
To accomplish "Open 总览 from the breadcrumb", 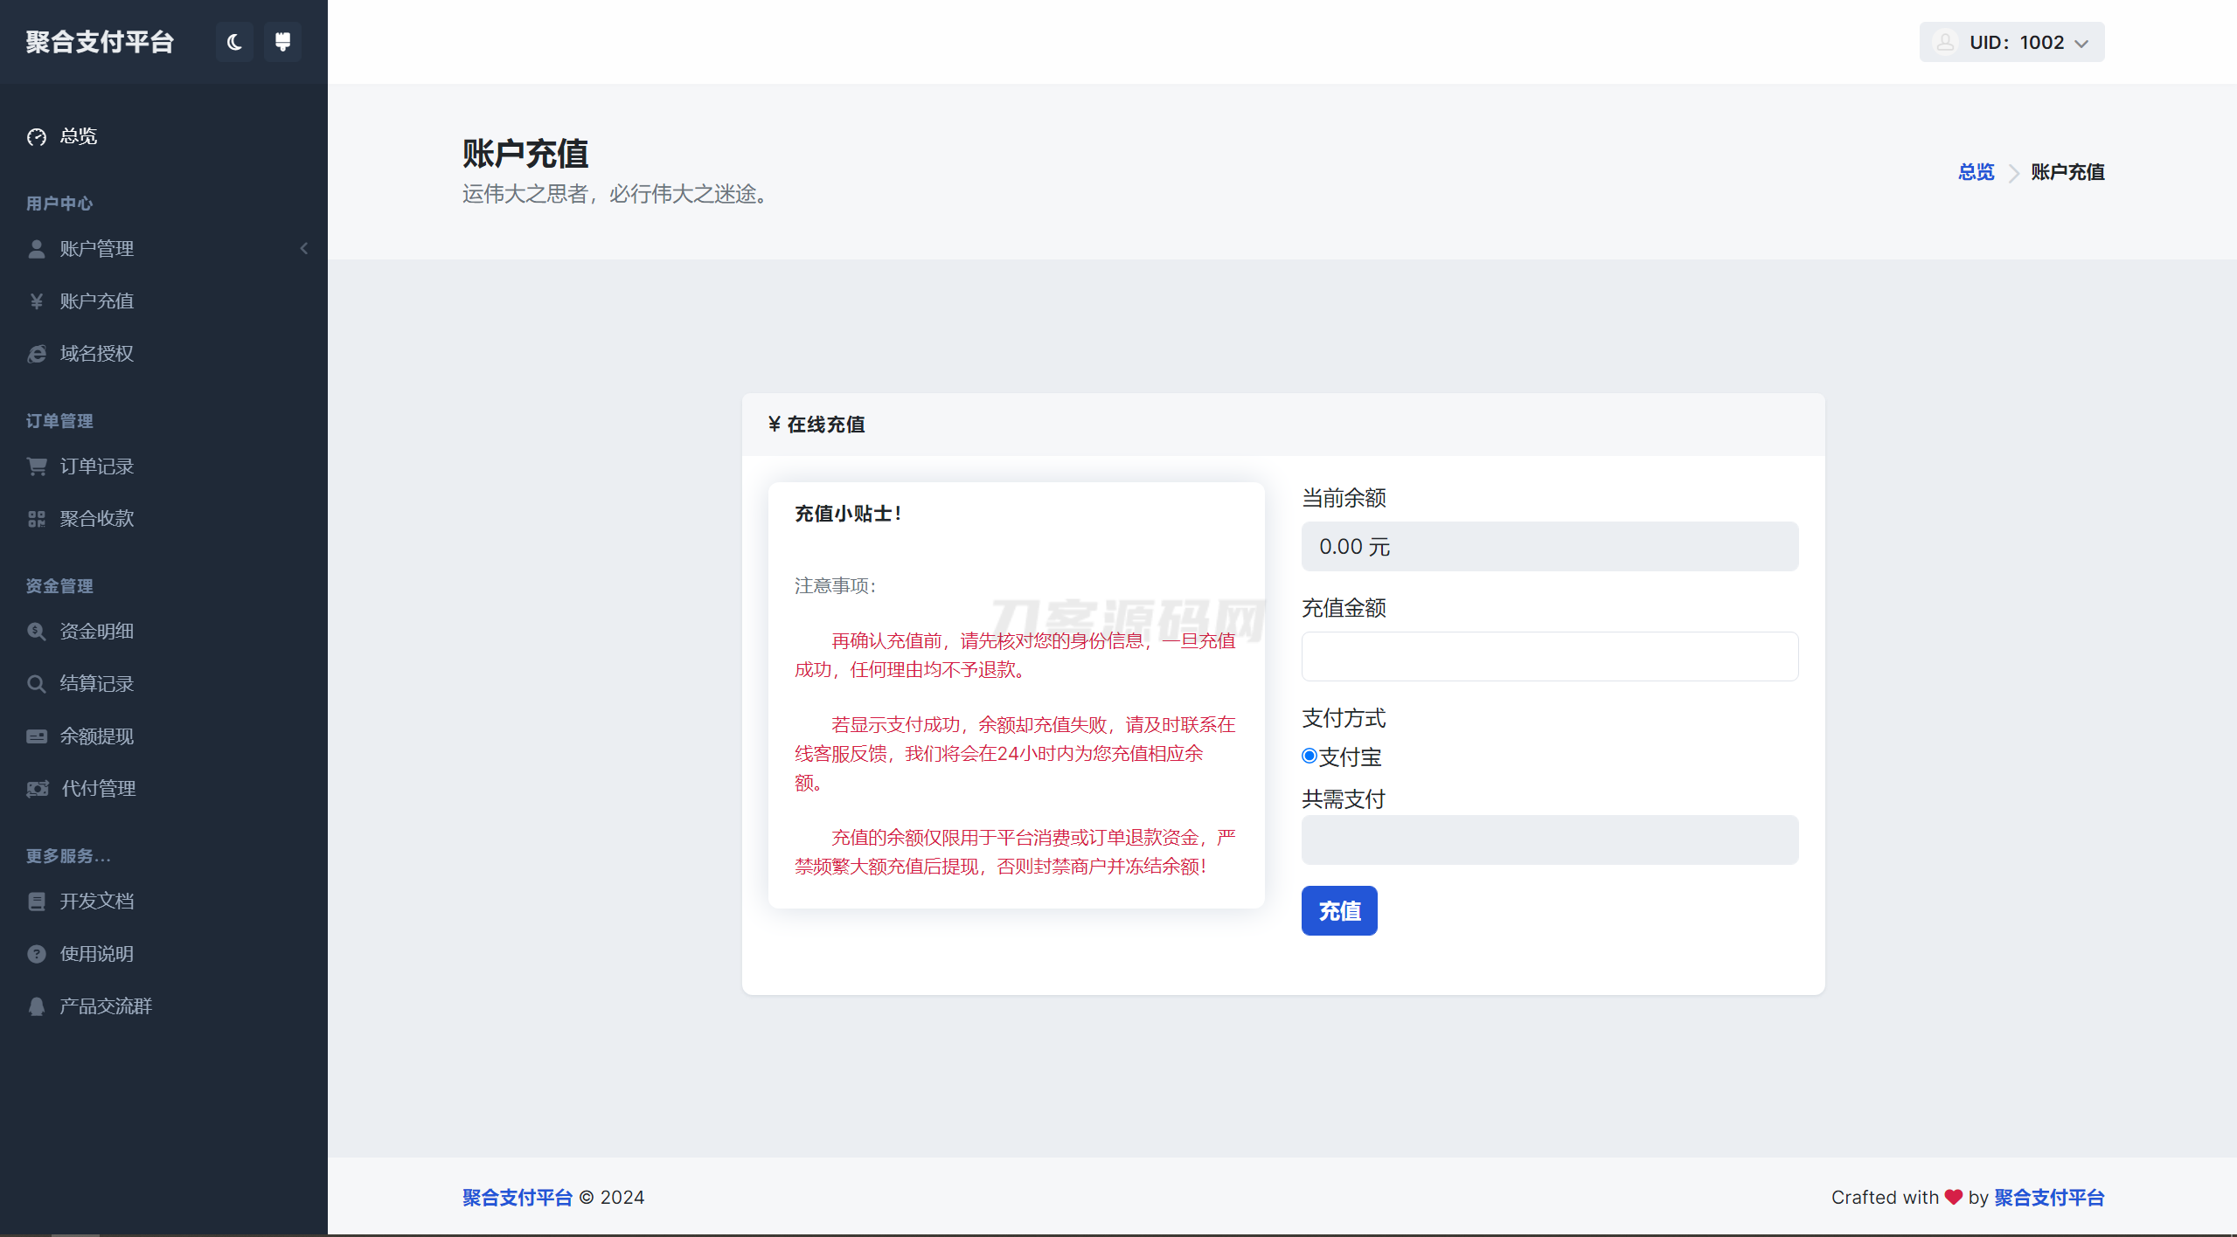I will click(x=1976, y=171).
